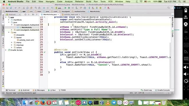The height and width of the screenshot is (106, 189).
Task: Click the override gutter marker on line 29
Action: [45, 52]
